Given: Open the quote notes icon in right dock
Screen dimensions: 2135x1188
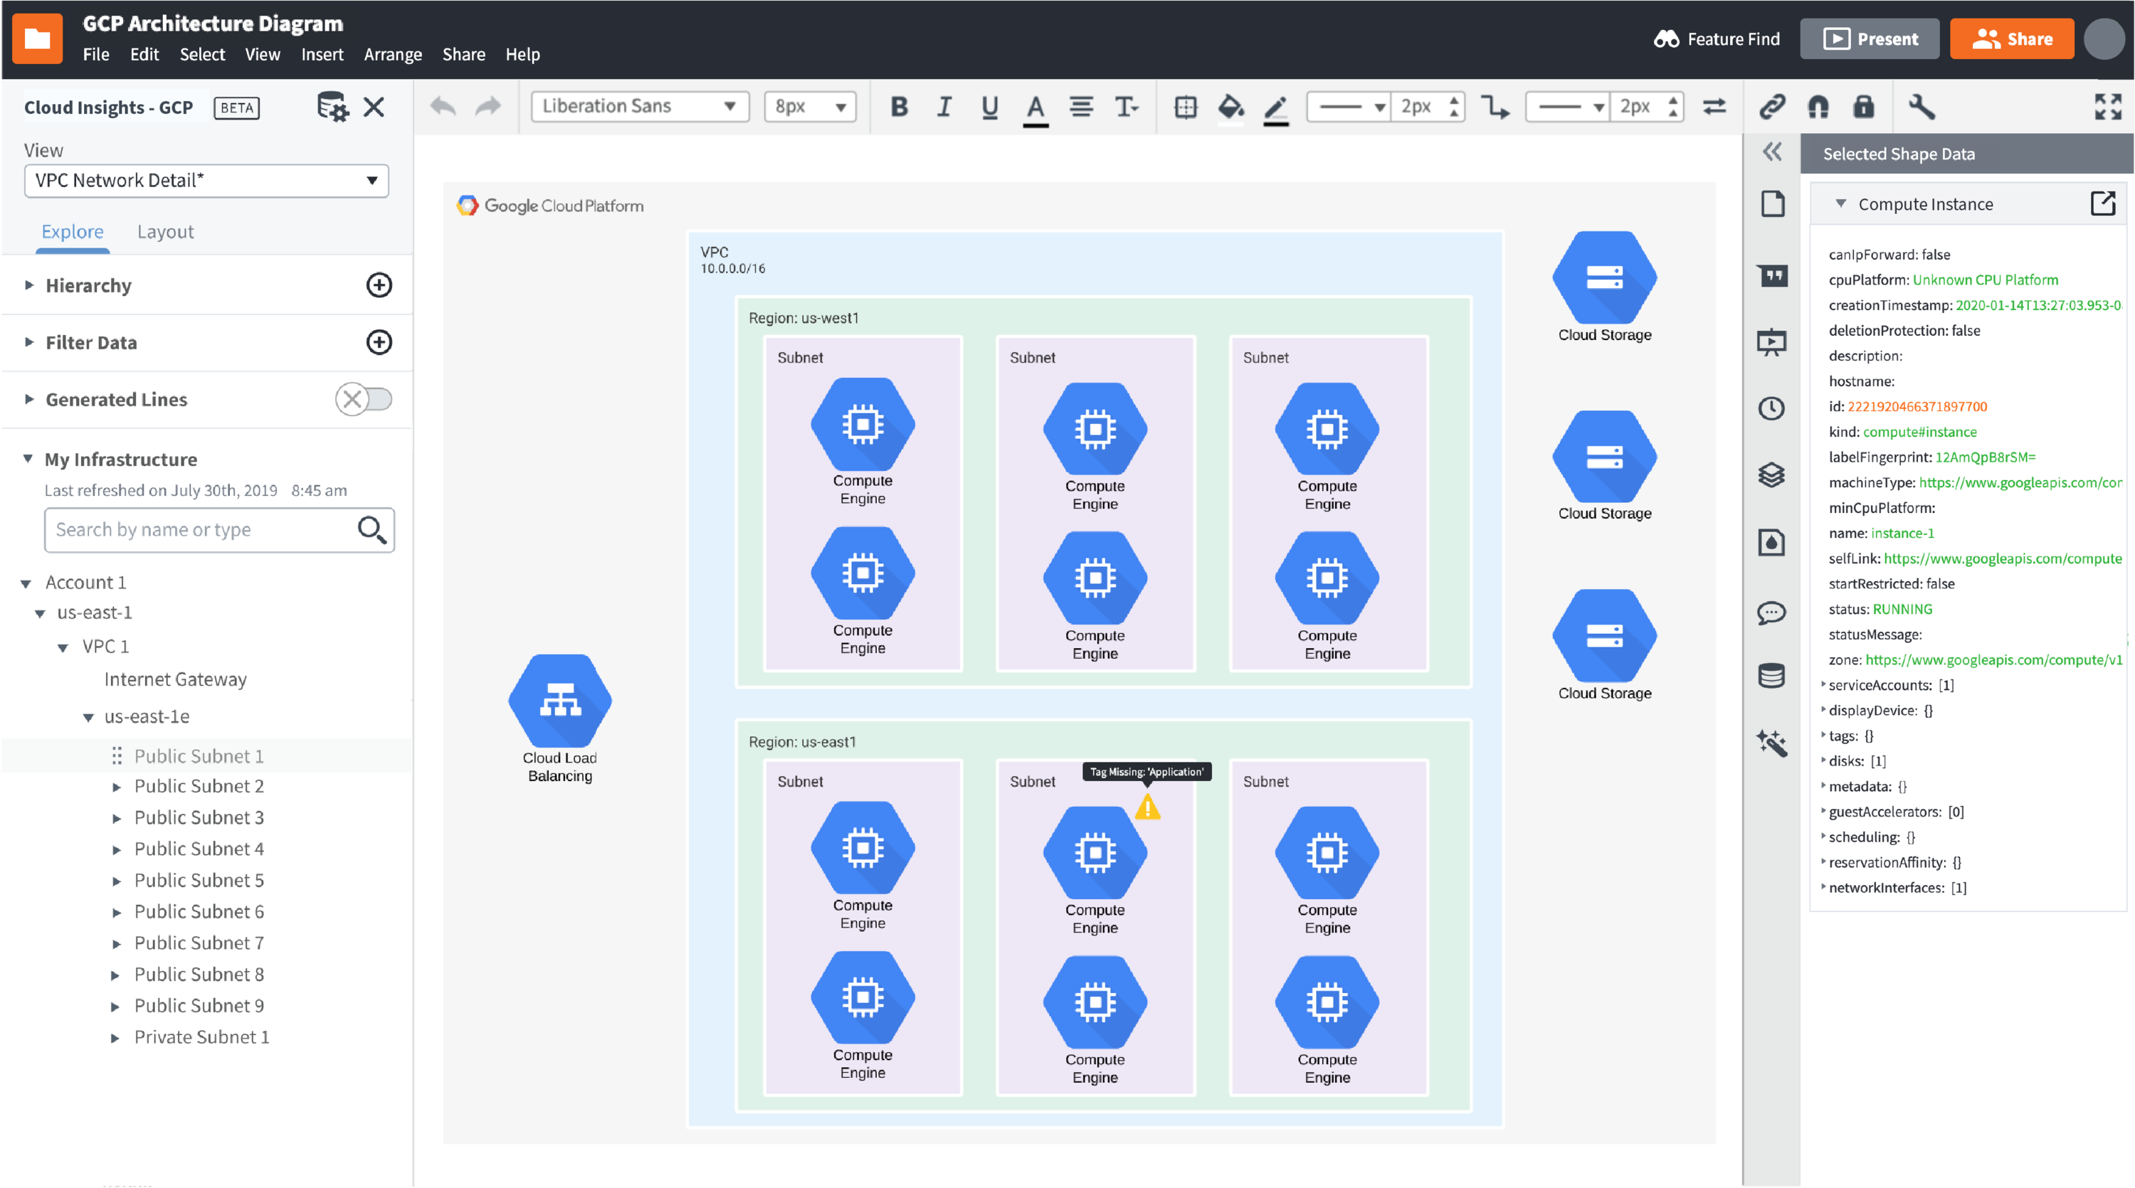Looking at the screenshot, I should click(1772, 275).
